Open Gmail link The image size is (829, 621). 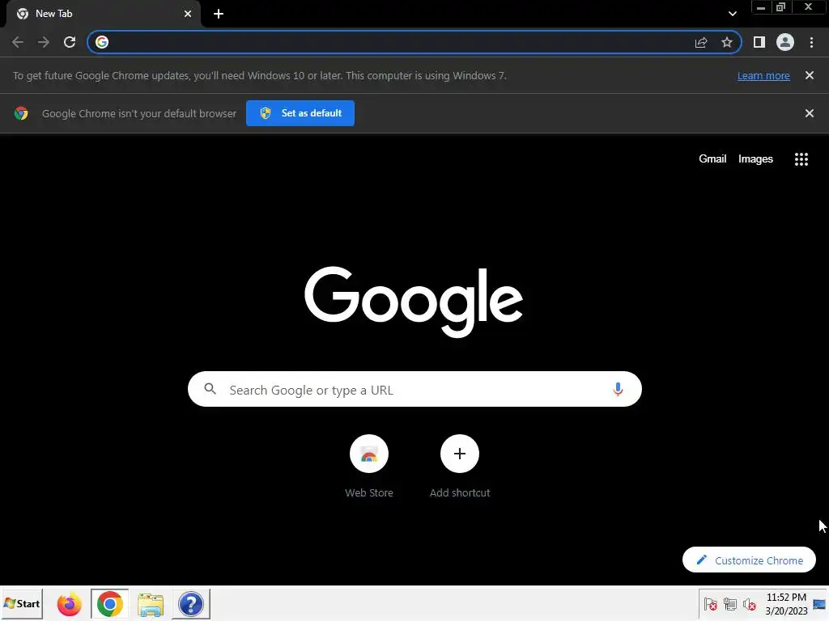pos(712,159)
